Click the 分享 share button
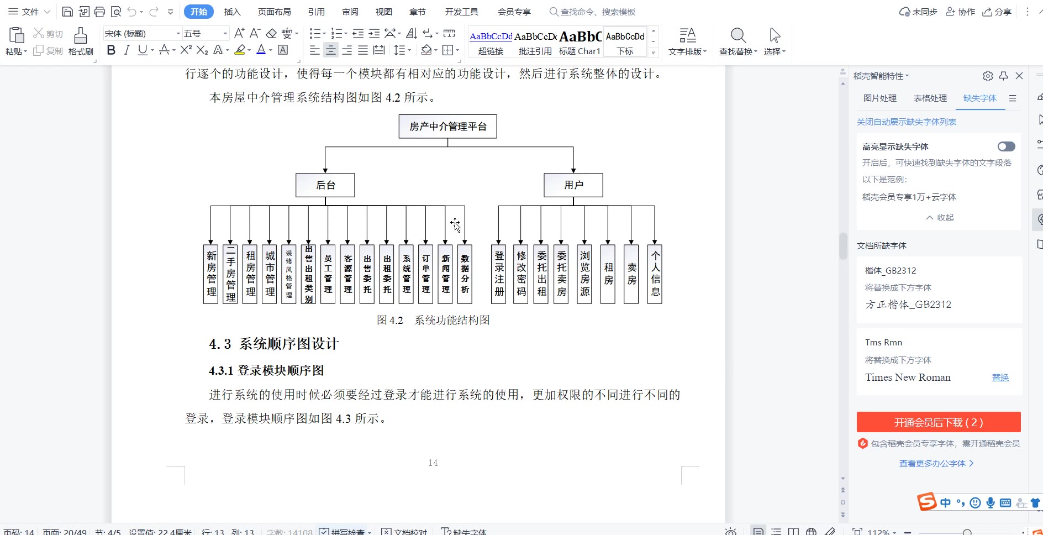 [x=997, y=12]
